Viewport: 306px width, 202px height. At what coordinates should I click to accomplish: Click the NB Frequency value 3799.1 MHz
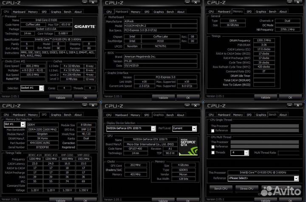pos(287,29)
